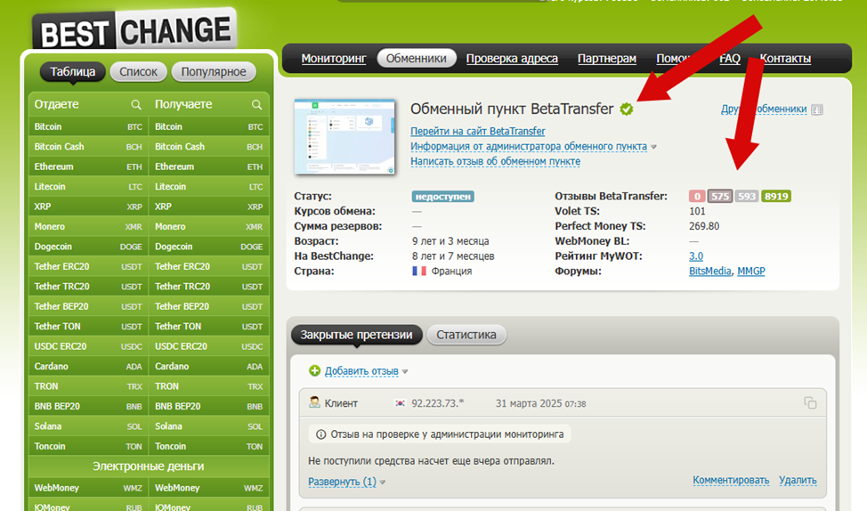Click the red 0 reviews badge
The height and width of the screenshot is (511, 867).
click(697, 197)
